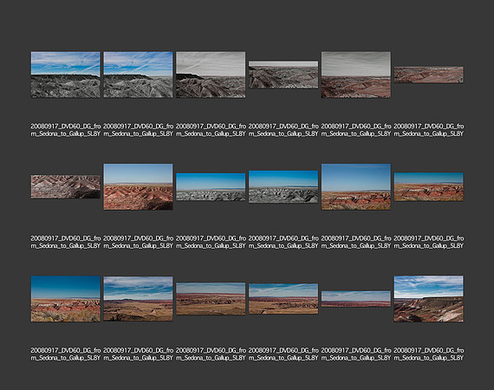494x390 pixels.
Task: Click filename label under the thinnest panorama strip
Action: [x=356, y=354]
